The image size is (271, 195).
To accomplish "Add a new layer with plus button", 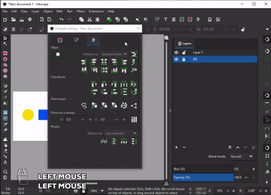I will [x=176, y=147].
